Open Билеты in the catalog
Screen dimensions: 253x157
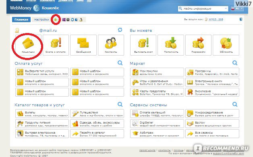click(42, 114)
